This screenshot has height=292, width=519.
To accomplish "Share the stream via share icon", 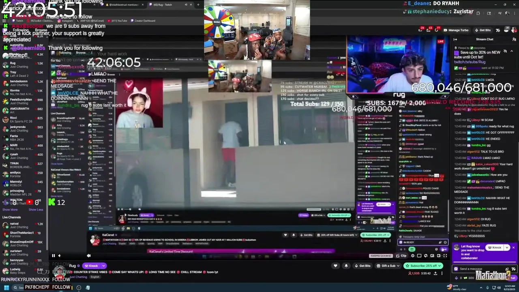I will tap(435, 273).
